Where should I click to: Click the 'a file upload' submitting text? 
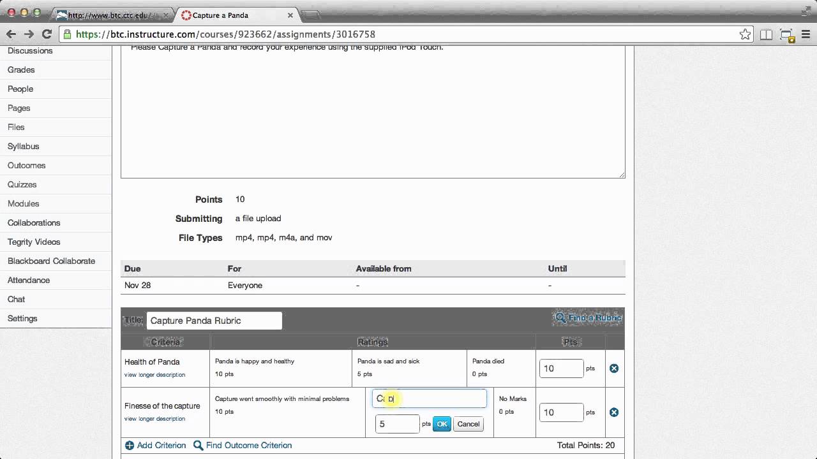point(258,219)
